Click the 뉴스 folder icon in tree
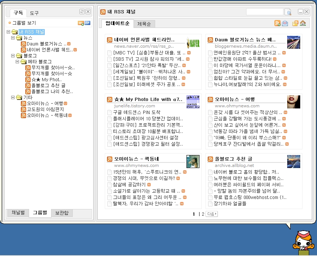 (x=19, y=38)
